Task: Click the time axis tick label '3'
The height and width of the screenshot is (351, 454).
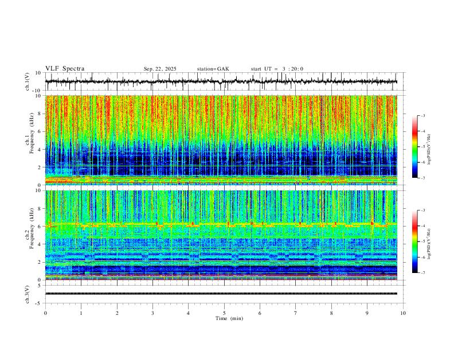Action: [x=152, y=313]
